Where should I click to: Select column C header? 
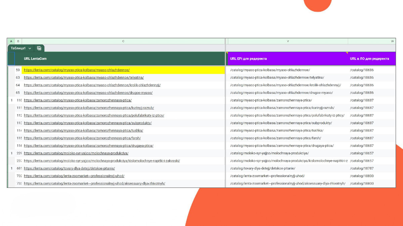[123, 41]
